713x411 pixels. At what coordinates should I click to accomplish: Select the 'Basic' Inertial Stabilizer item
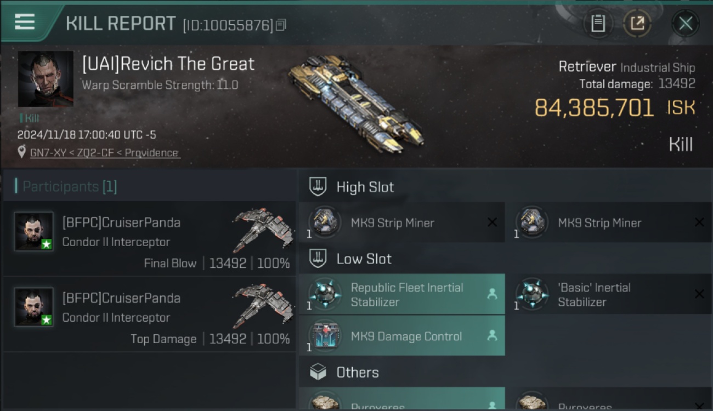click(x=609, y=294)
